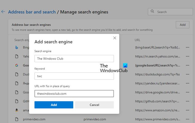Click the google:baseURL search URL text

[158, 65]
